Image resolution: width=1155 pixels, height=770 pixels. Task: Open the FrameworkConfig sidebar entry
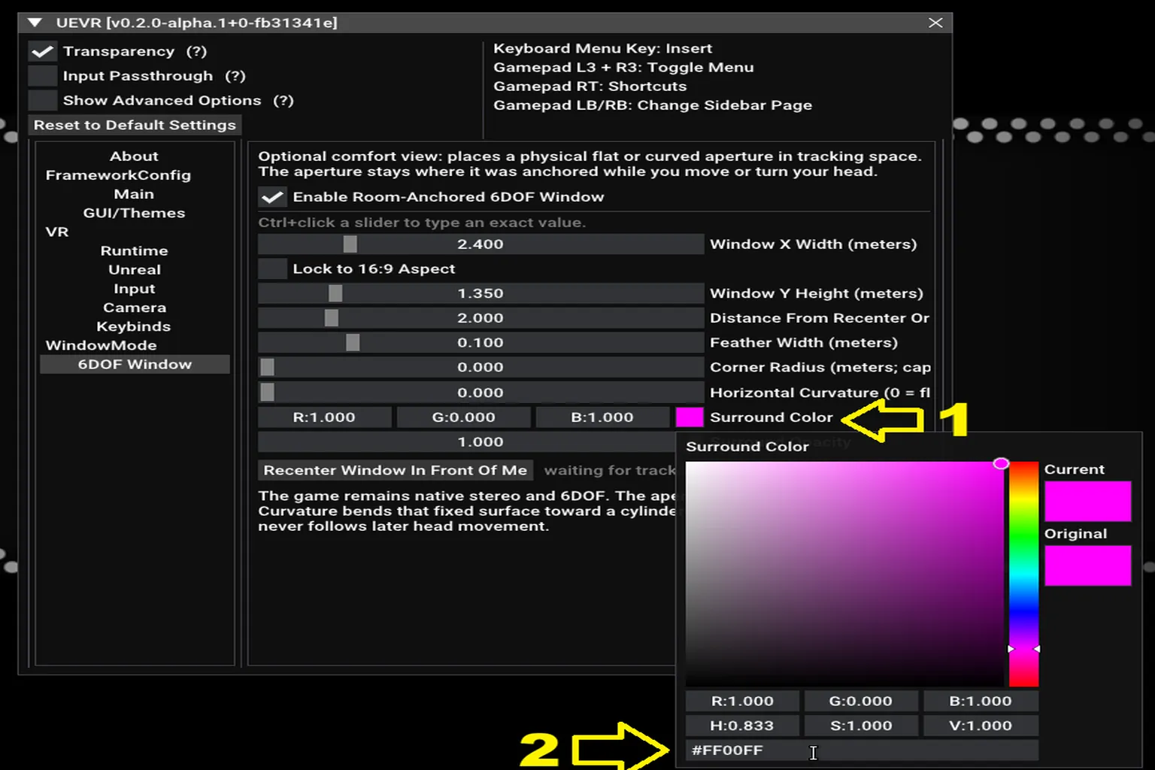point(118,175)
